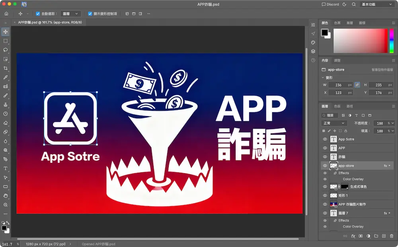Image resolution: width=398 pixels, height=247 pixels.
Task: Open the Move tool preset dropdown arrow
Action: pos(27,14)
